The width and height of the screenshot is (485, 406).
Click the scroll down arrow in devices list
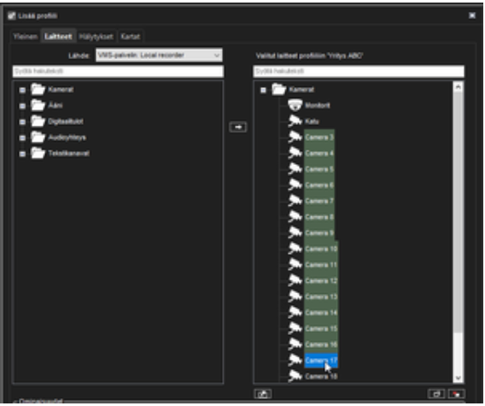click(x=458, y=378)
